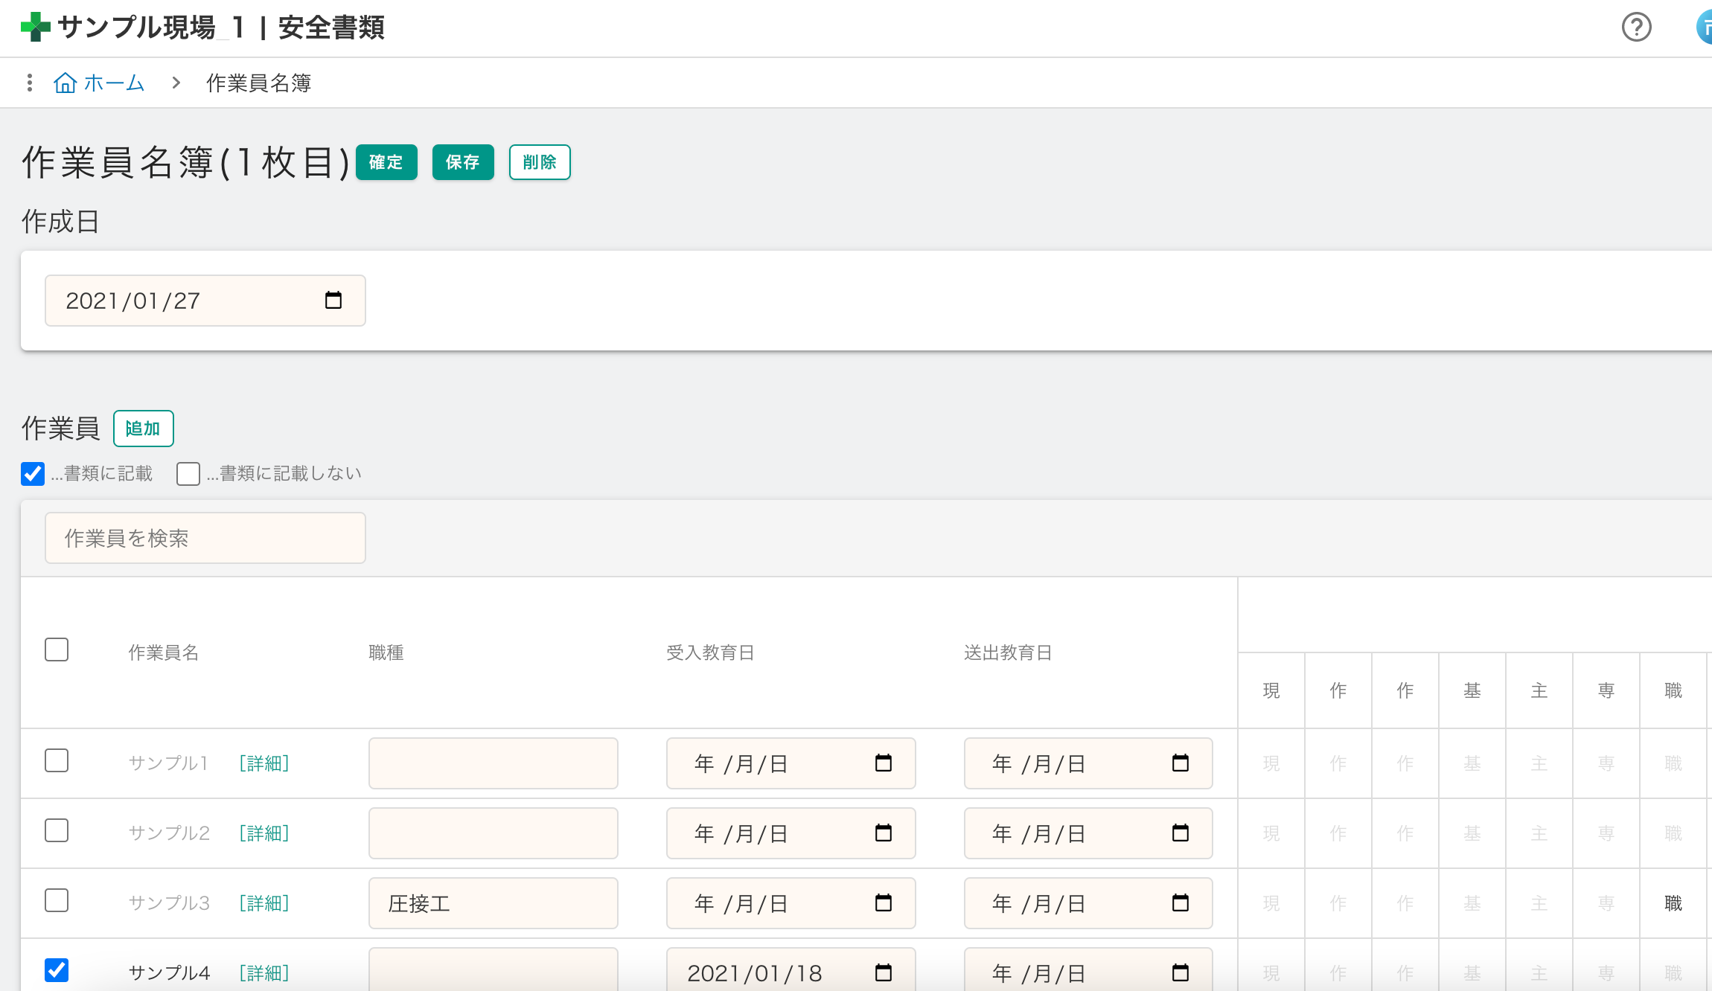The image size is (1712, 991).
Task: Check the サンプル2 row checkbox
Action: coord(57,830)
